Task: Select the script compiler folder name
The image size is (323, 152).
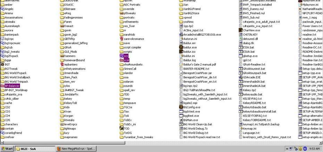Action: point(133,47)
